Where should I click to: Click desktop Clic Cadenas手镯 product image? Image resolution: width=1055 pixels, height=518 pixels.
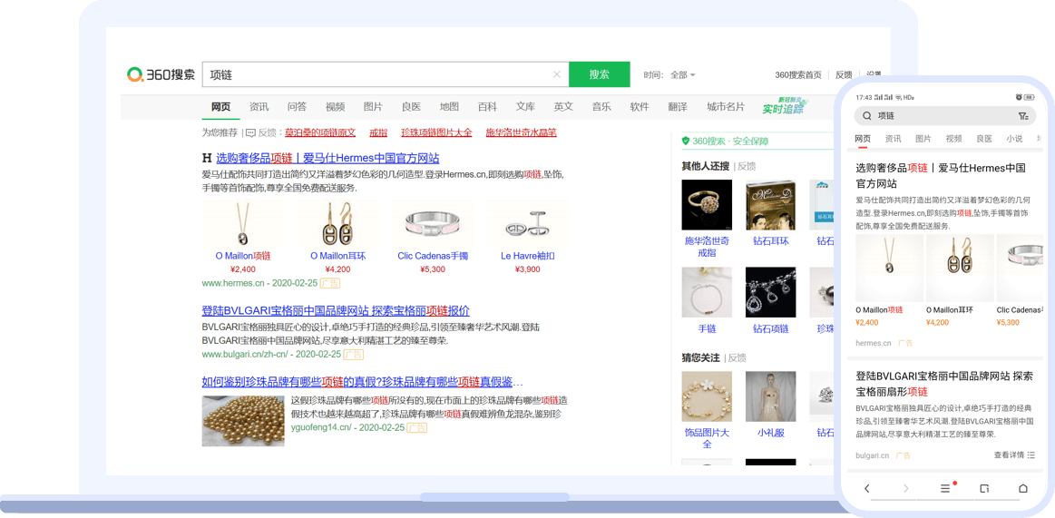coord(433,223)
